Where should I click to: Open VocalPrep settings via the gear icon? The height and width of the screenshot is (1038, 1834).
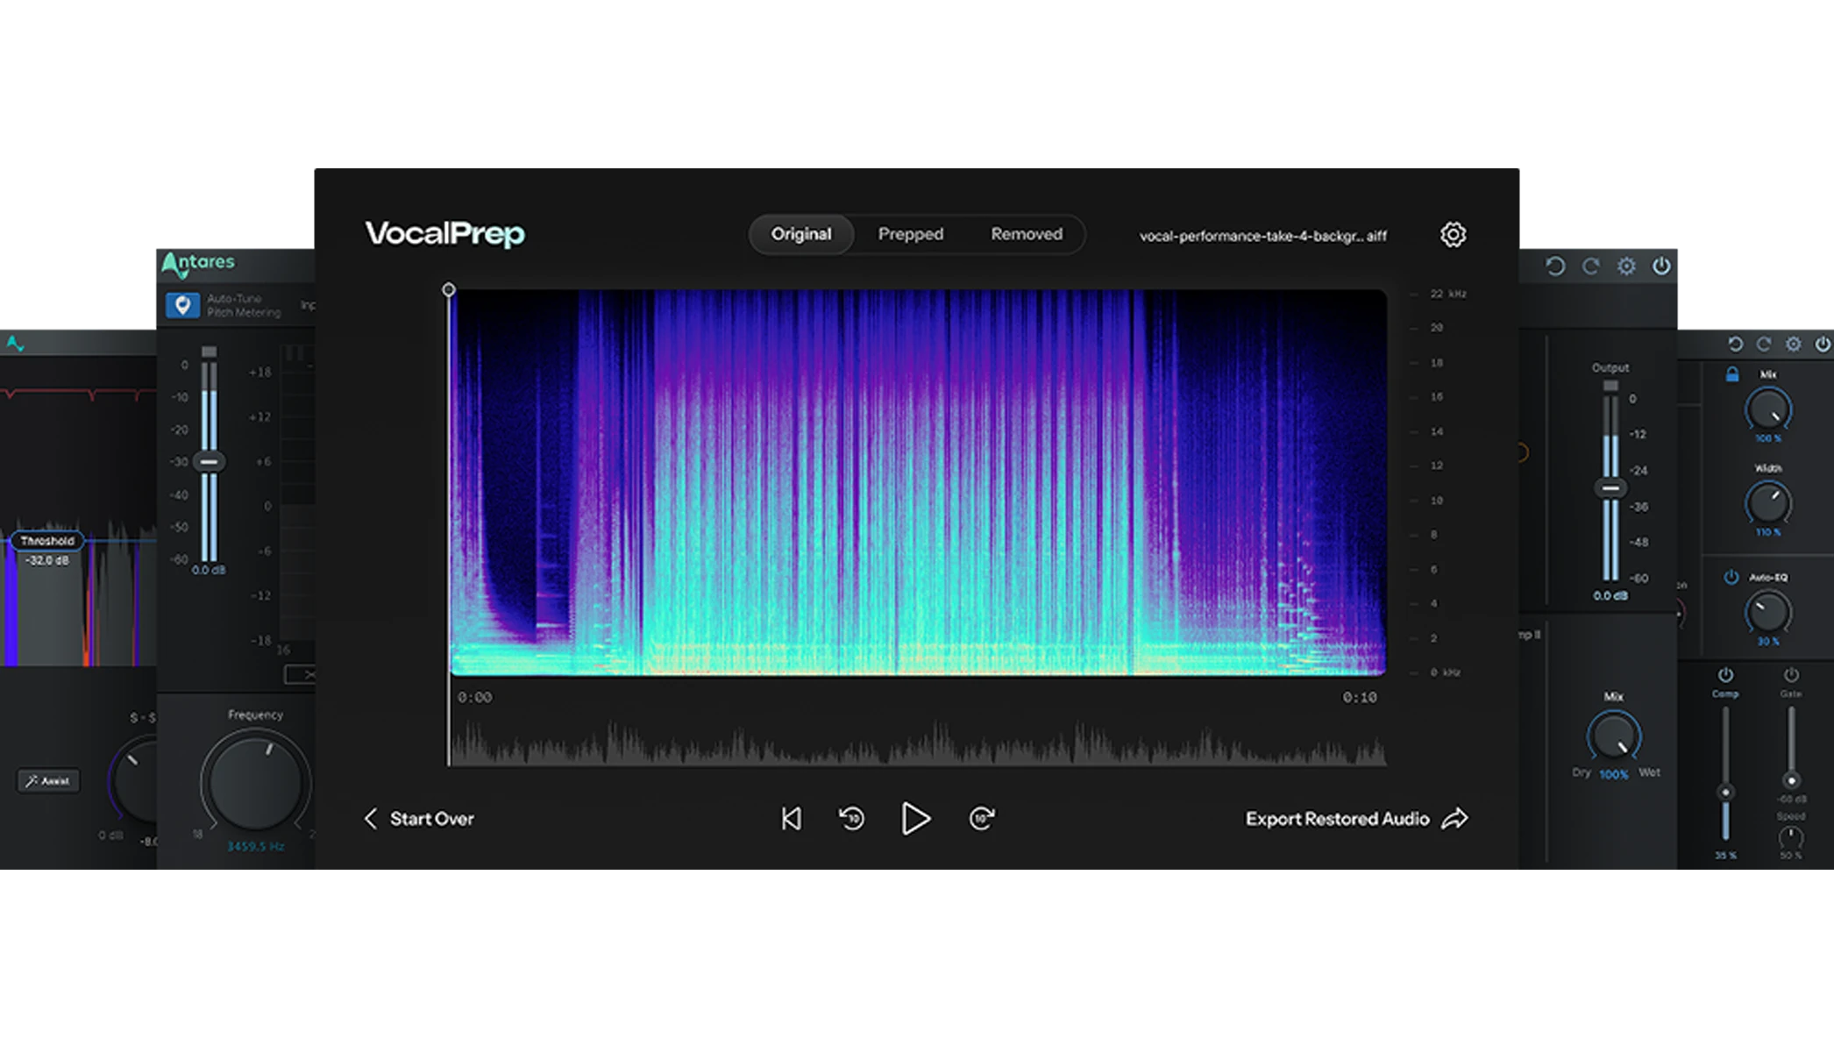1454,233
